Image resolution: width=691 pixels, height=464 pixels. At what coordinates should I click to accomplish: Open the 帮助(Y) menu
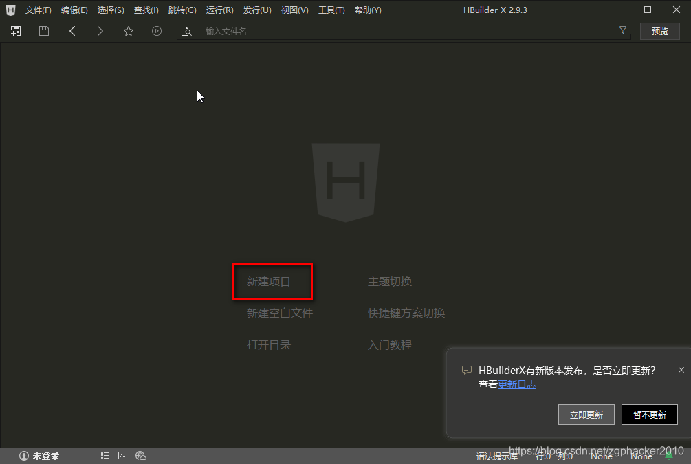(x=368, y=10)
